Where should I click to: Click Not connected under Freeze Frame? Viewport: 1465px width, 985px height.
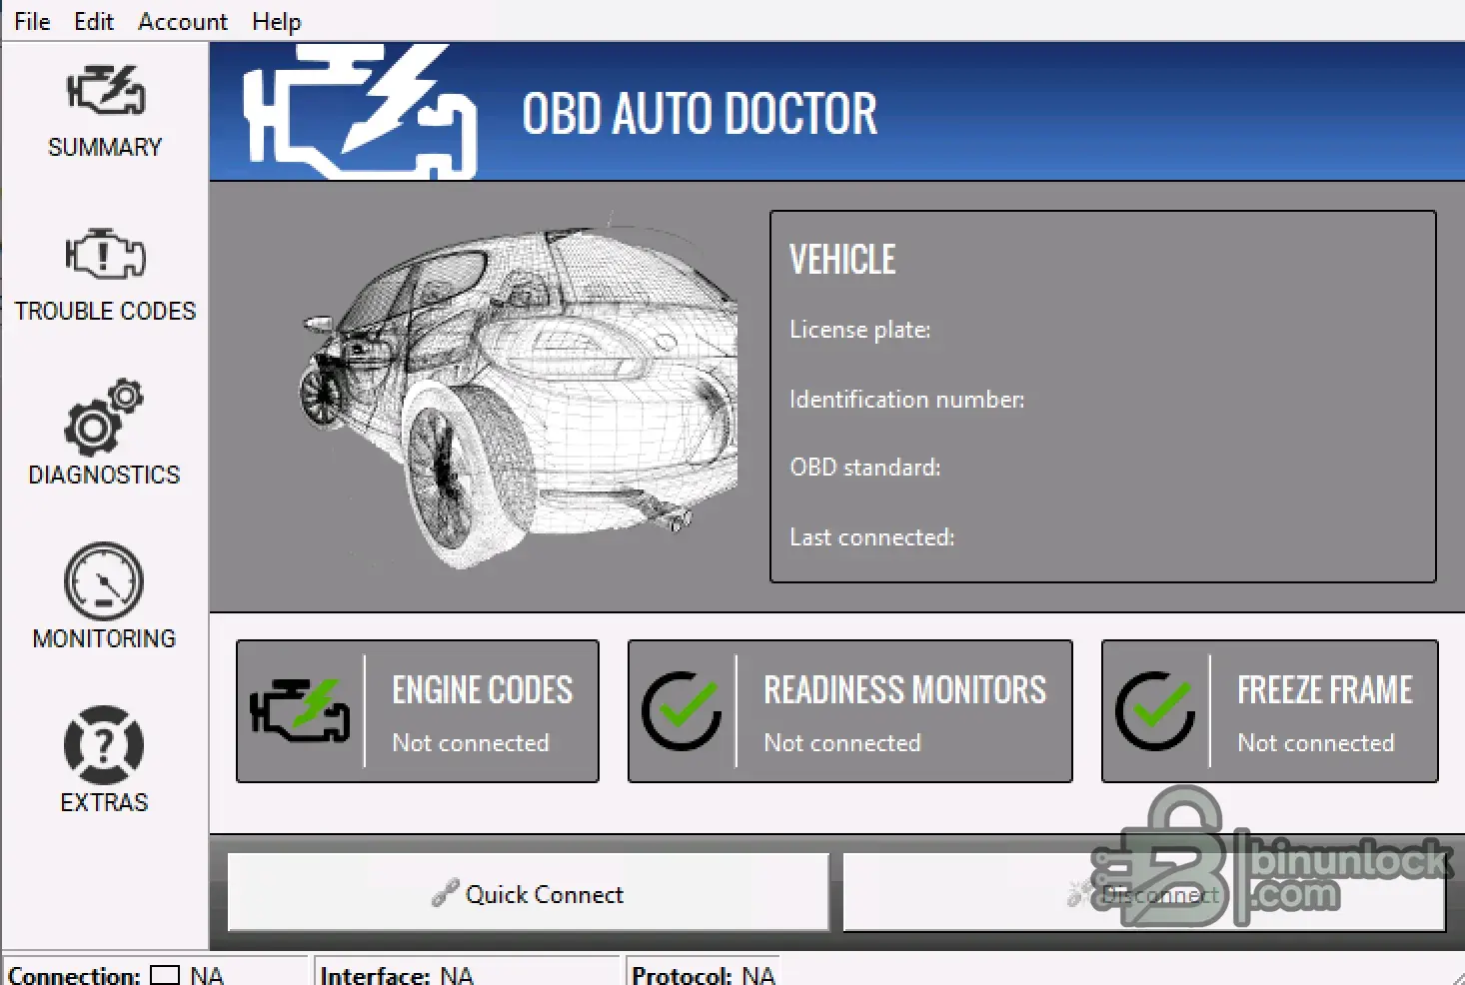click(x=1316, y=743)
